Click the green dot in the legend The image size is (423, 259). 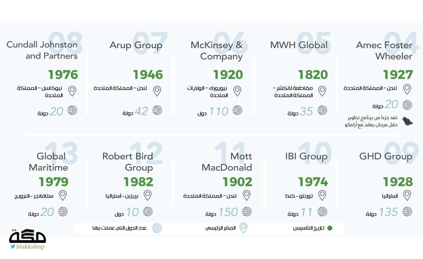pos(330,228)
